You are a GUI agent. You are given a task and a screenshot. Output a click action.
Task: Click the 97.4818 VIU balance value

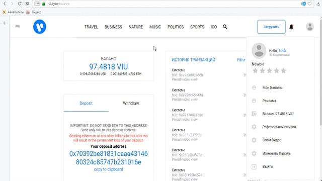point(109,67)
